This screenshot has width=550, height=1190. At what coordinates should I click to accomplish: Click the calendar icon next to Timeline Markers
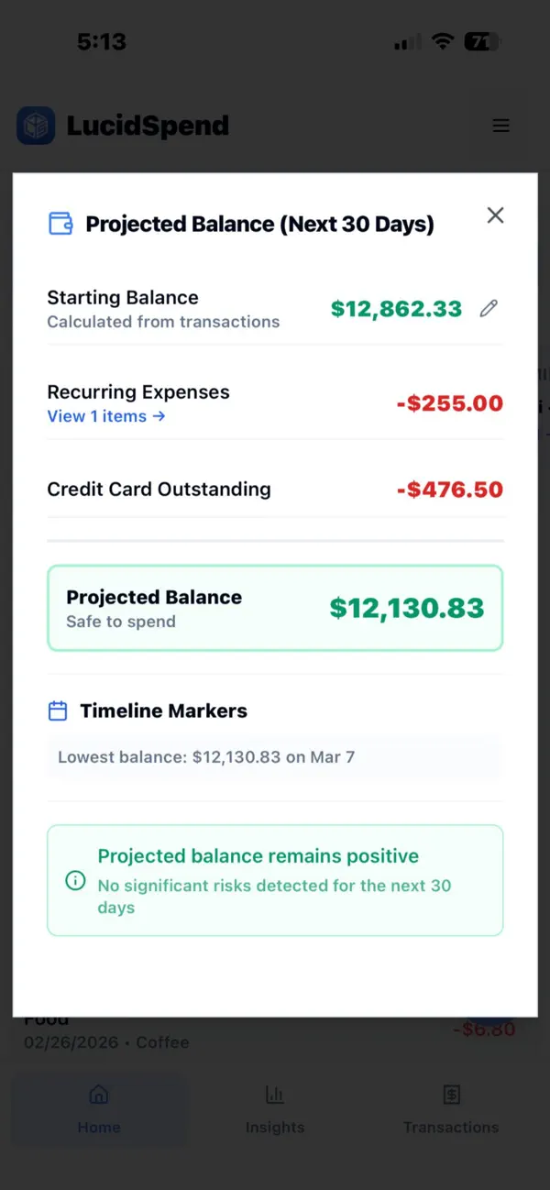58,711
